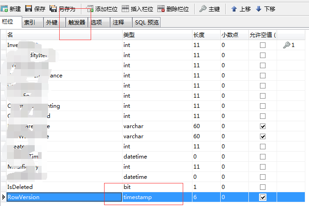
Task: Click the 另存为 (Save As) icon
Action: (x=53, y=8)
